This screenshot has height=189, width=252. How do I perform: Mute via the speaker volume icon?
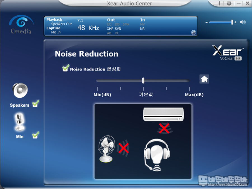click(x=242, y=22)
